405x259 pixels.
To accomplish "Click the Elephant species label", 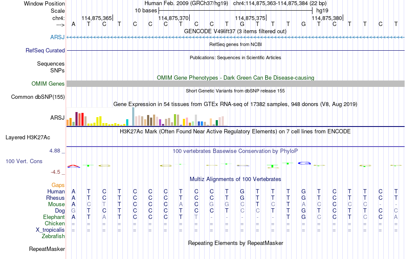I will coord(54,217).
